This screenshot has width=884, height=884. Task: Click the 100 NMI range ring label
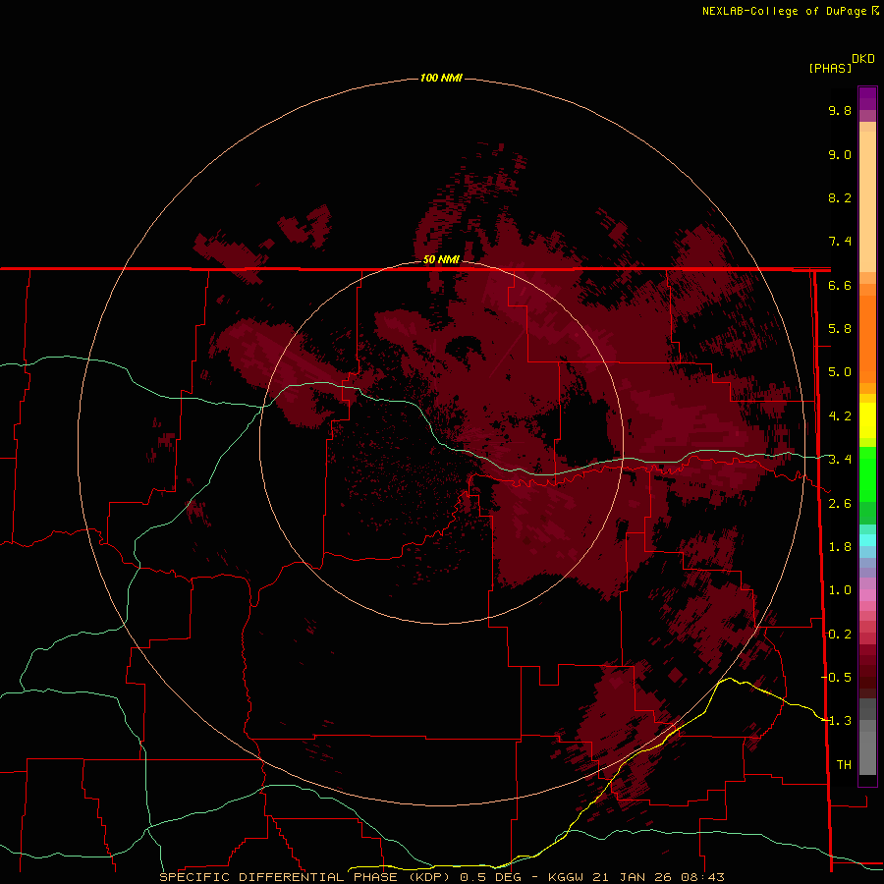click(441, 78)
